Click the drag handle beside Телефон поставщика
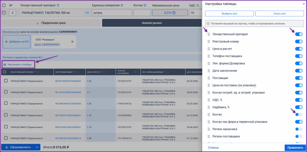 point(209,56)
